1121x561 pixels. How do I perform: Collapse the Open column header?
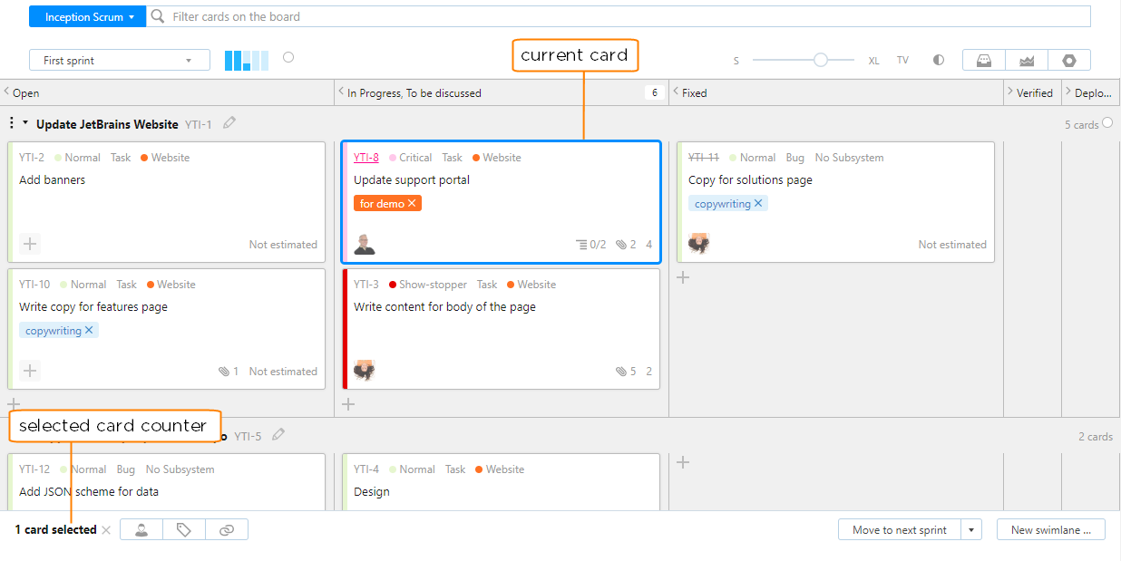pos(6,92)
